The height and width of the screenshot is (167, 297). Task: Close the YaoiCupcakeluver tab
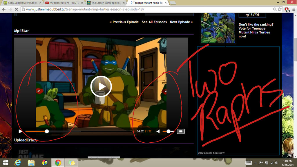click(x=40, y=3)
